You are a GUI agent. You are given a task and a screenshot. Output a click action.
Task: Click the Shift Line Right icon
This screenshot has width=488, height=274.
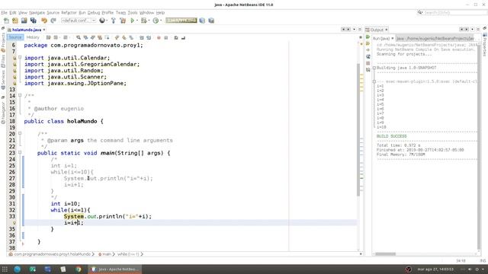[149, 37]
